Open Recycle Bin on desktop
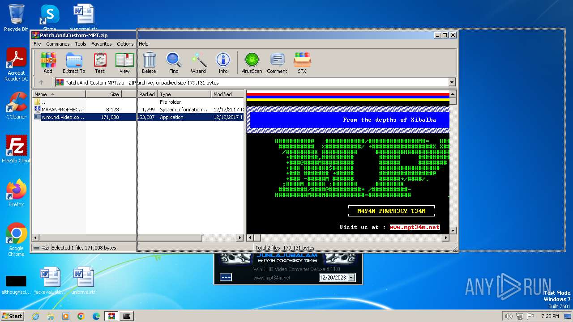573x322 pixels. tap(16, 18)
